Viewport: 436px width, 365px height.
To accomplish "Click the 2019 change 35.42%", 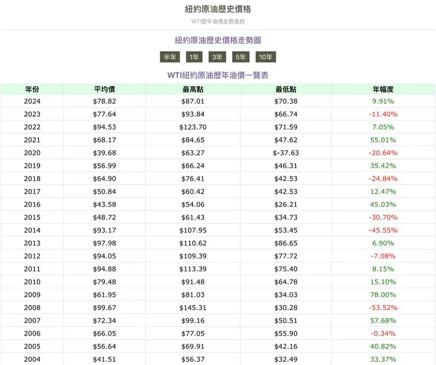I will click(383, 166).
